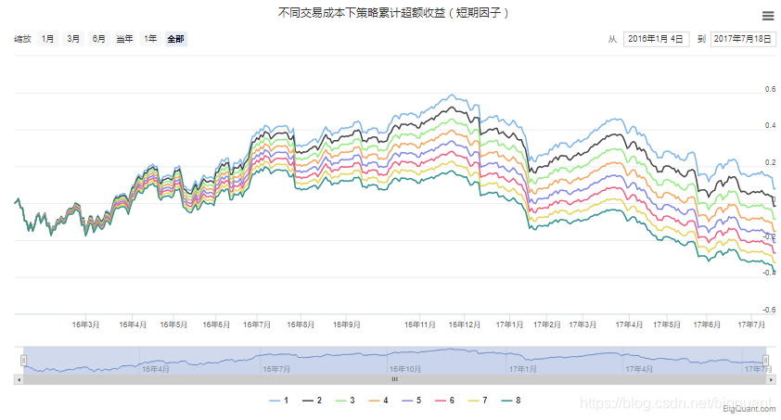The width and height of the screenshot is (781, 420).
Task: Click the 17年4月 x-axis label
Action: 629,325
